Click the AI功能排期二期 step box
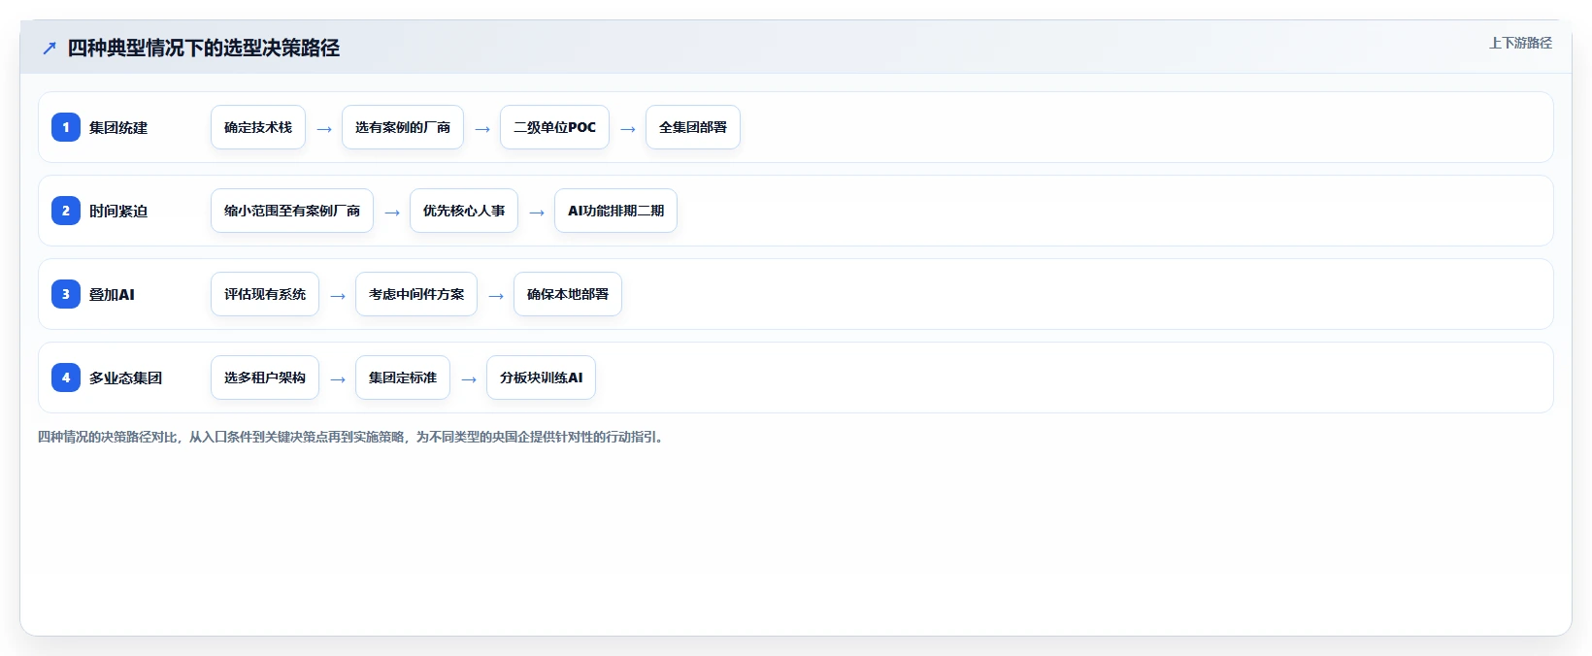1592x656 pixels. click(615, 211)
